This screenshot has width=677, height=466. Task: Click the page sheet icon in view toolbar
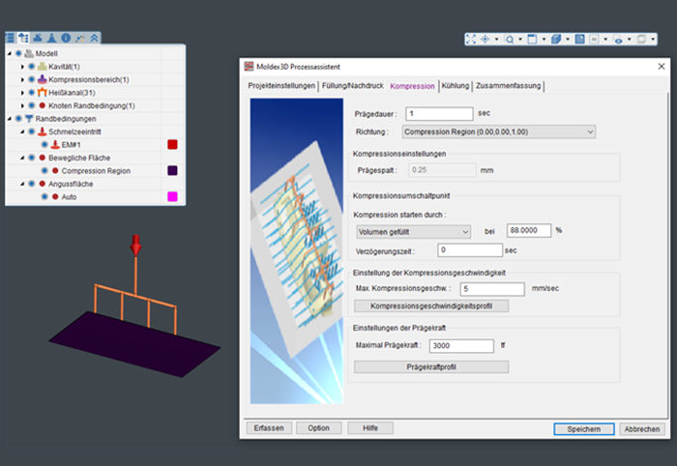tap(580, 40)
